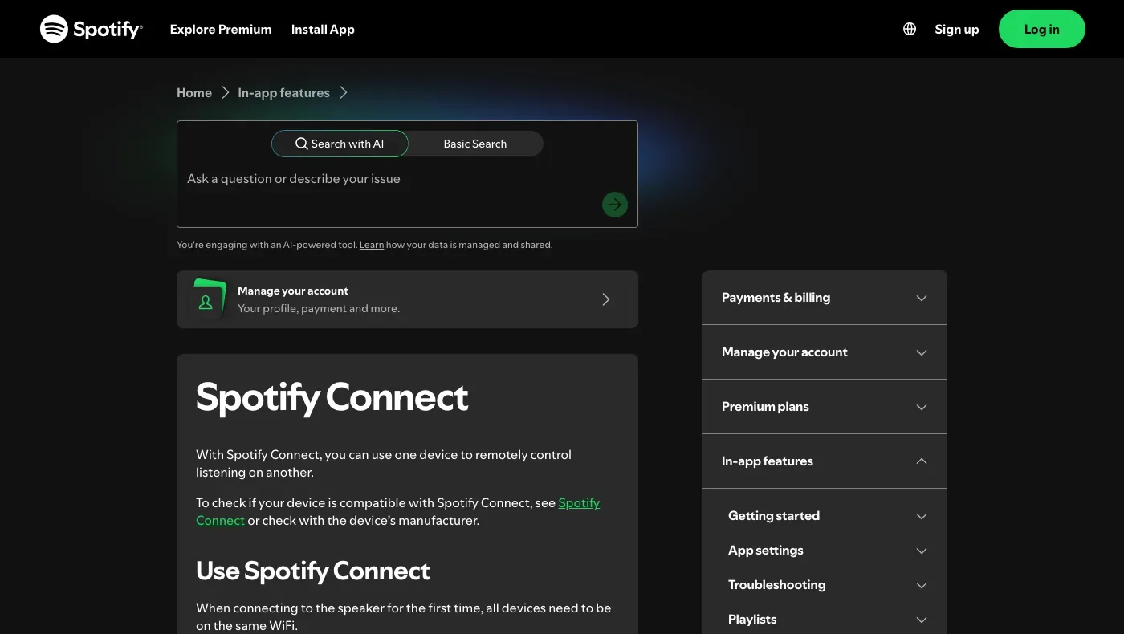
Task: Select Search with AI mode
Action: (340, 144)
